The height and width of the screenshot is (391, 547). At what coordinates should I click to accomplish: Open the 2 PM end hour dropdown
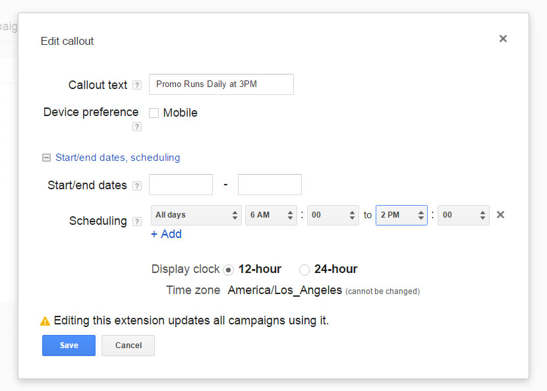coord(401,215)
